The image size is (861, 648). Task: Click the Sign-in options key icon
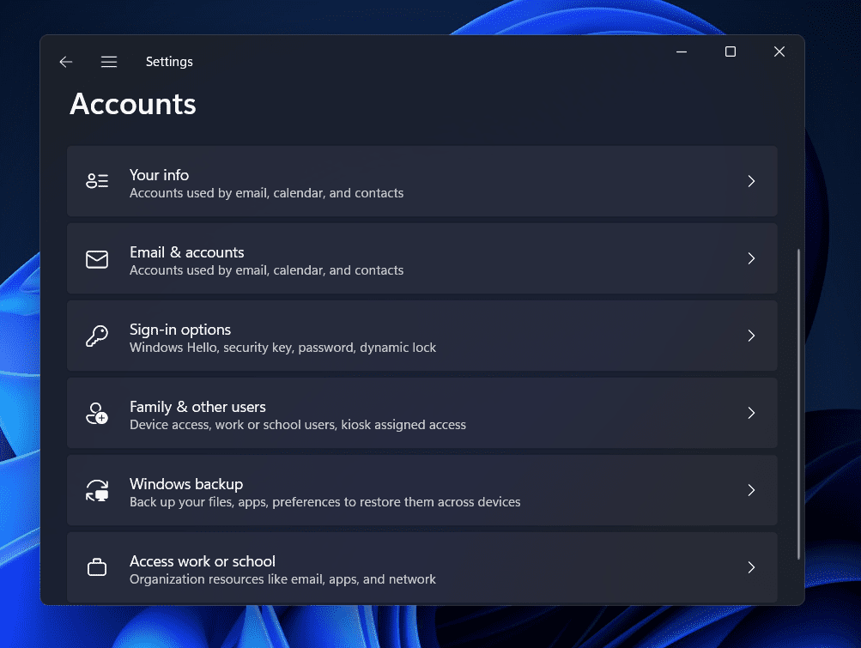pyautogui.click(x=97, y=336)
